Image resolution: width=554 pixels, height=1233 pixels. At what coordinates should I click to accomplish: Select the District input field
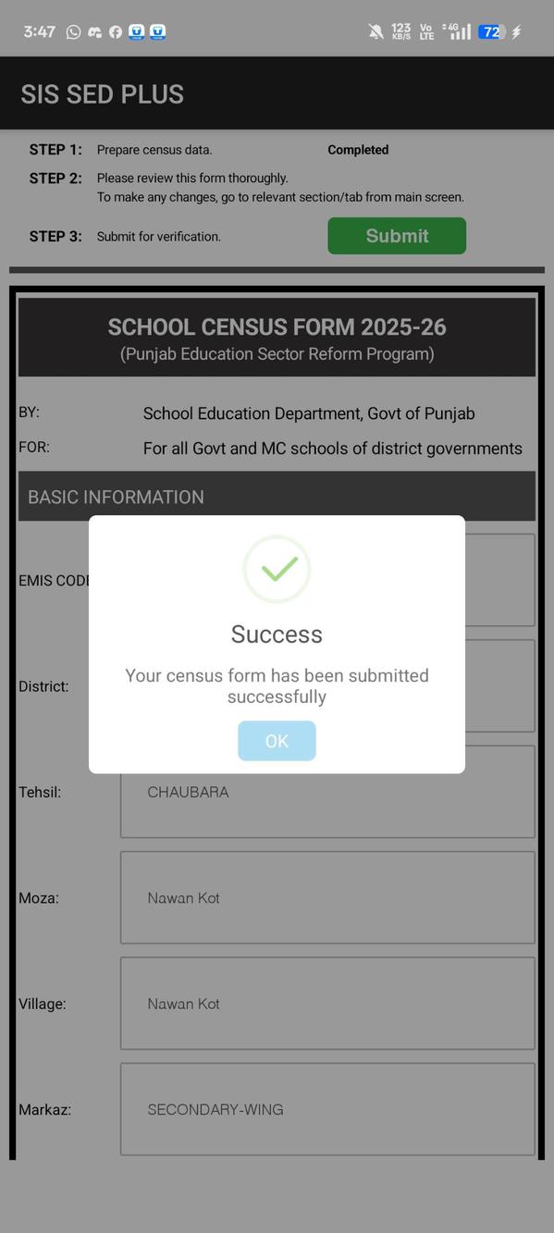(499, 685)
